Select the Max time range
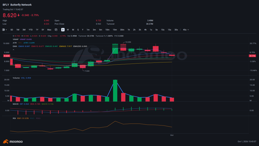The width and height of the screenshot is (259, 146). coord(49,30)
